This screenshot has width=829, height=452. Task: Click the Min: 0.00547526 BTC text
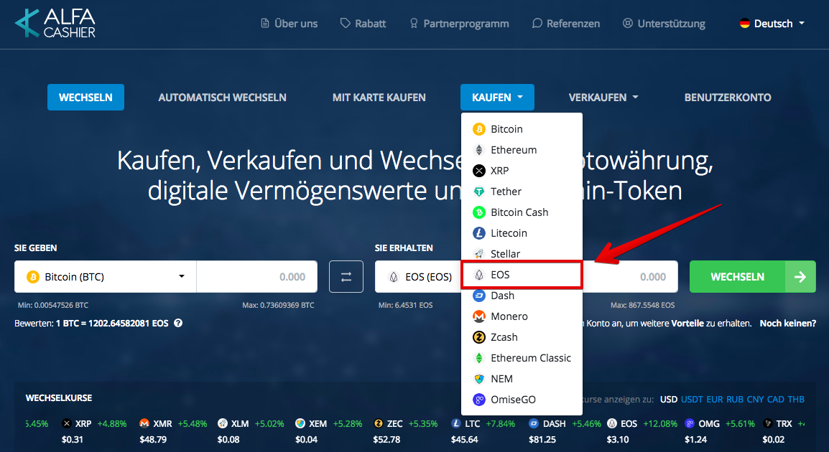coord(53,305)
